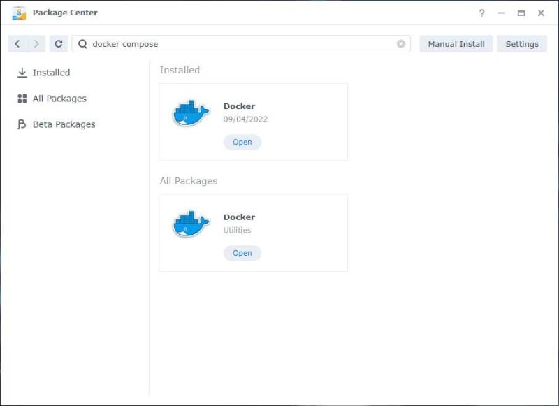Select All Packages in the sidebar

click(59, 98)
